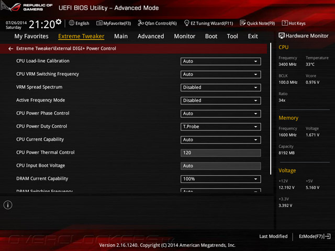Open Active Frequency Mode dropdown
This screenshot has width=335, height=251.
221,100
